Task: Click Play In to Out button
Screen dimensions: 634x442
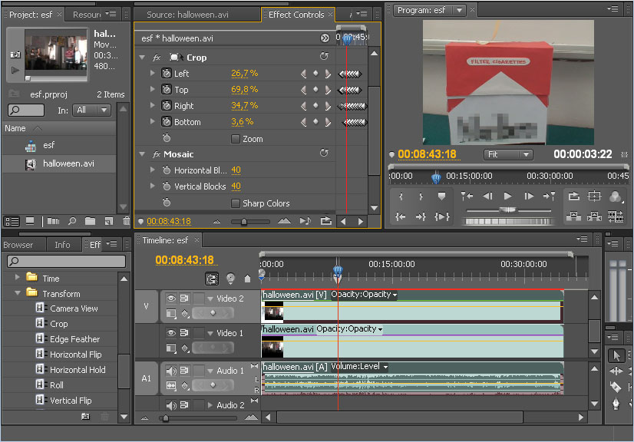Action: (x=442, y=216)
